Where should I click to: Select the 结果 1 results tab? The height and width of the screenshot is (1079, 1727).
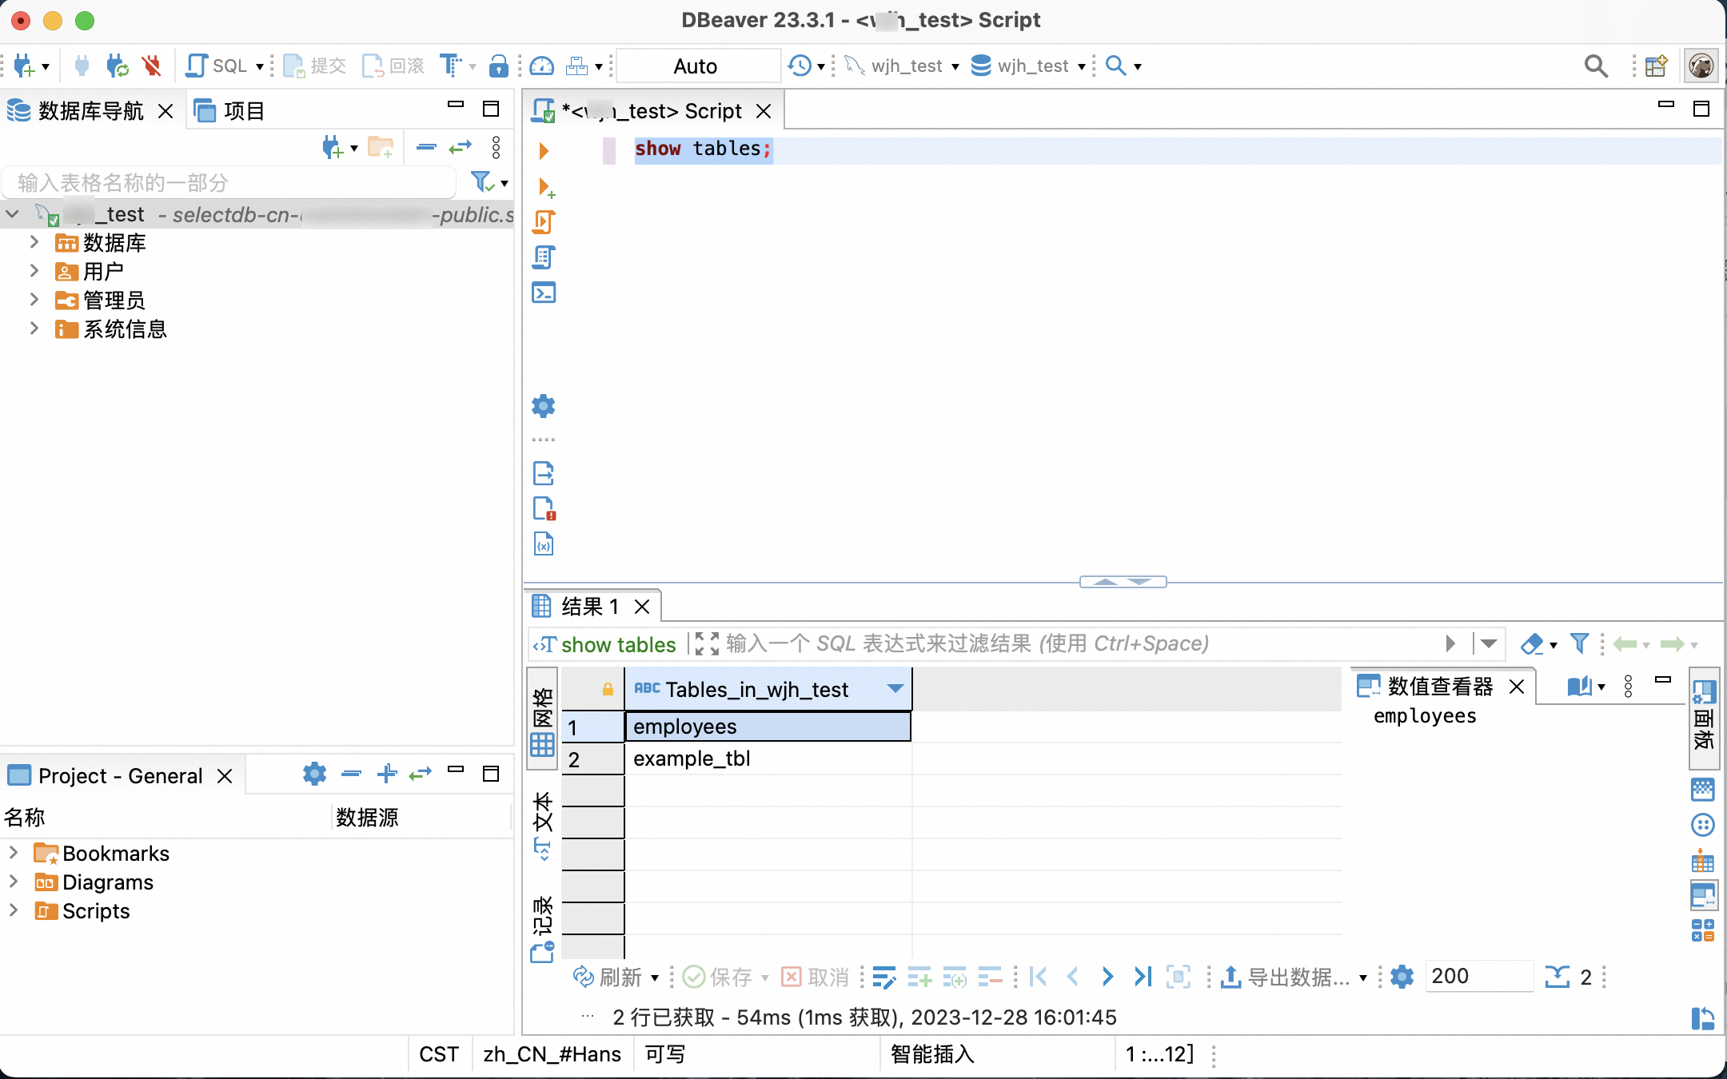(x=588, y=607)
